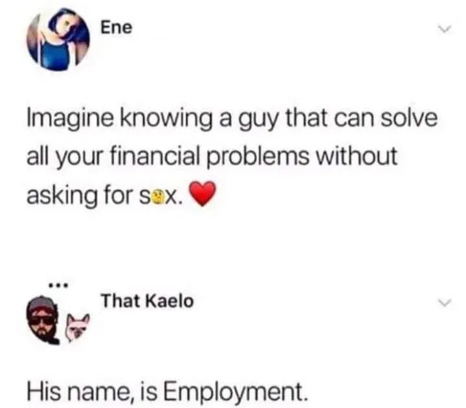The image size is (466, 408).
Task: Expand options chevron on Ene's tweet
Action: pyautogui.click(x=445, y=29)
